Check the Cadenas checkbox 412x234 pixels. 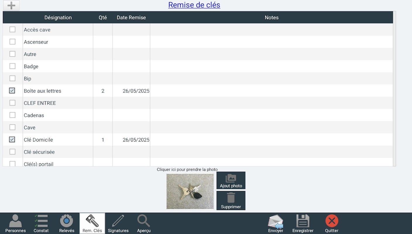tap(12, 115)
